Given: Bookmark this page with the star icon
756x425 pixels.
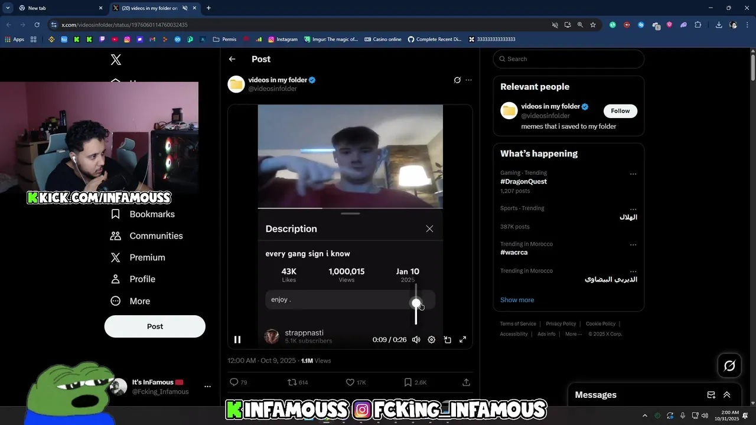Looking at the screenshot, I should pos(593,25).
